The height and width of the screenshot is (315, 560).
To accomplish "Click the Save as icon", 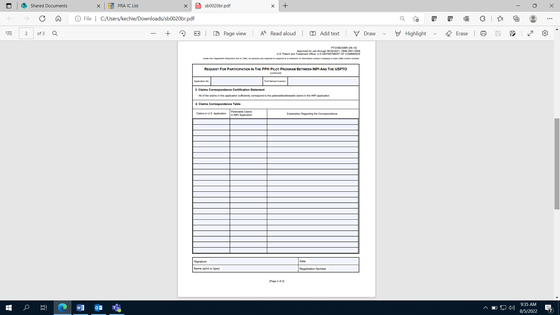I will click(512, 34).
